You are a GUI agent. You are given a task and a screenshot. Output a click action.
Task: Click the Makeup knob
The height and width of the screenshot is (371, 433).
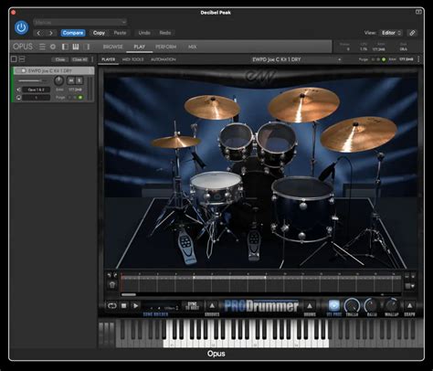pos(392,305)
